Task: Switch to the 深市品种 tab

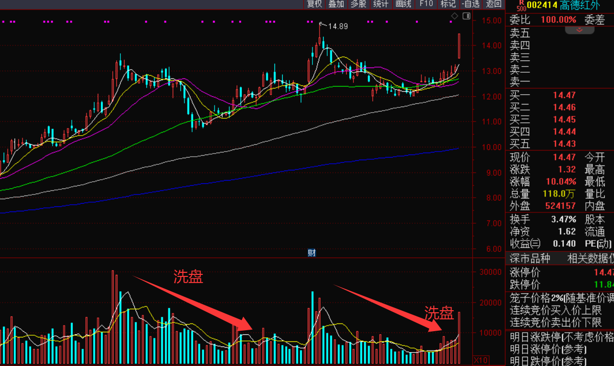Action: coord(530,259)
